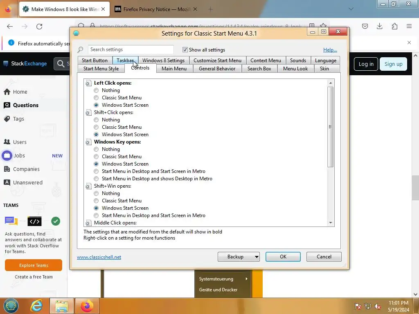Click Sign up on Stack Exchange

coord(393,64)
